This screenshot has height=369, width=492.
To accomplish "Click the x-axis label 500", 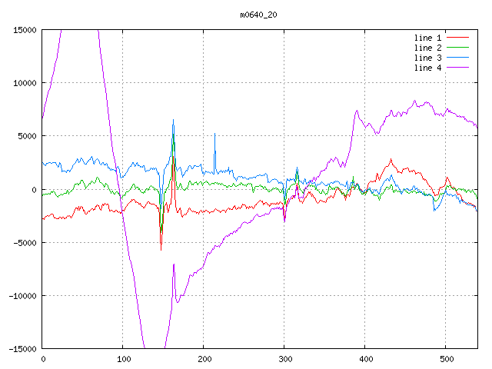I will 447,359.
